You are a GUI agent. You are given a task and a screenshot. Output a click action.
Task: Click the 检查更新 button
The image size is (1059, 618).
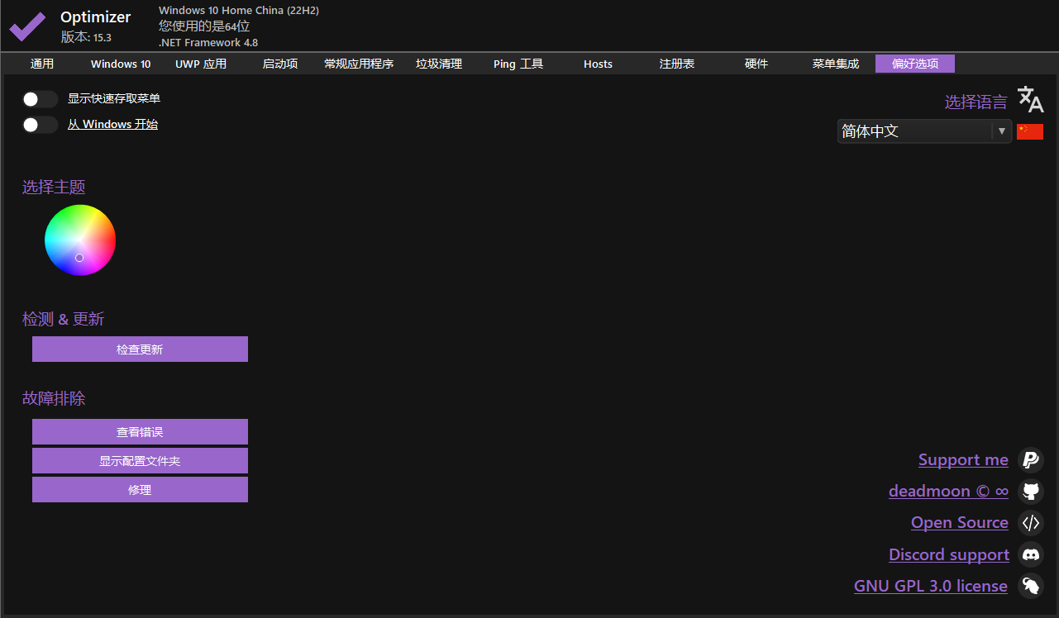(x=140, y=349)
